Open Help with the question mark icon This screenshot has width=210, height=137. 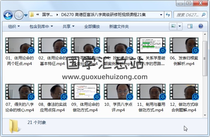tap(201, 26)
